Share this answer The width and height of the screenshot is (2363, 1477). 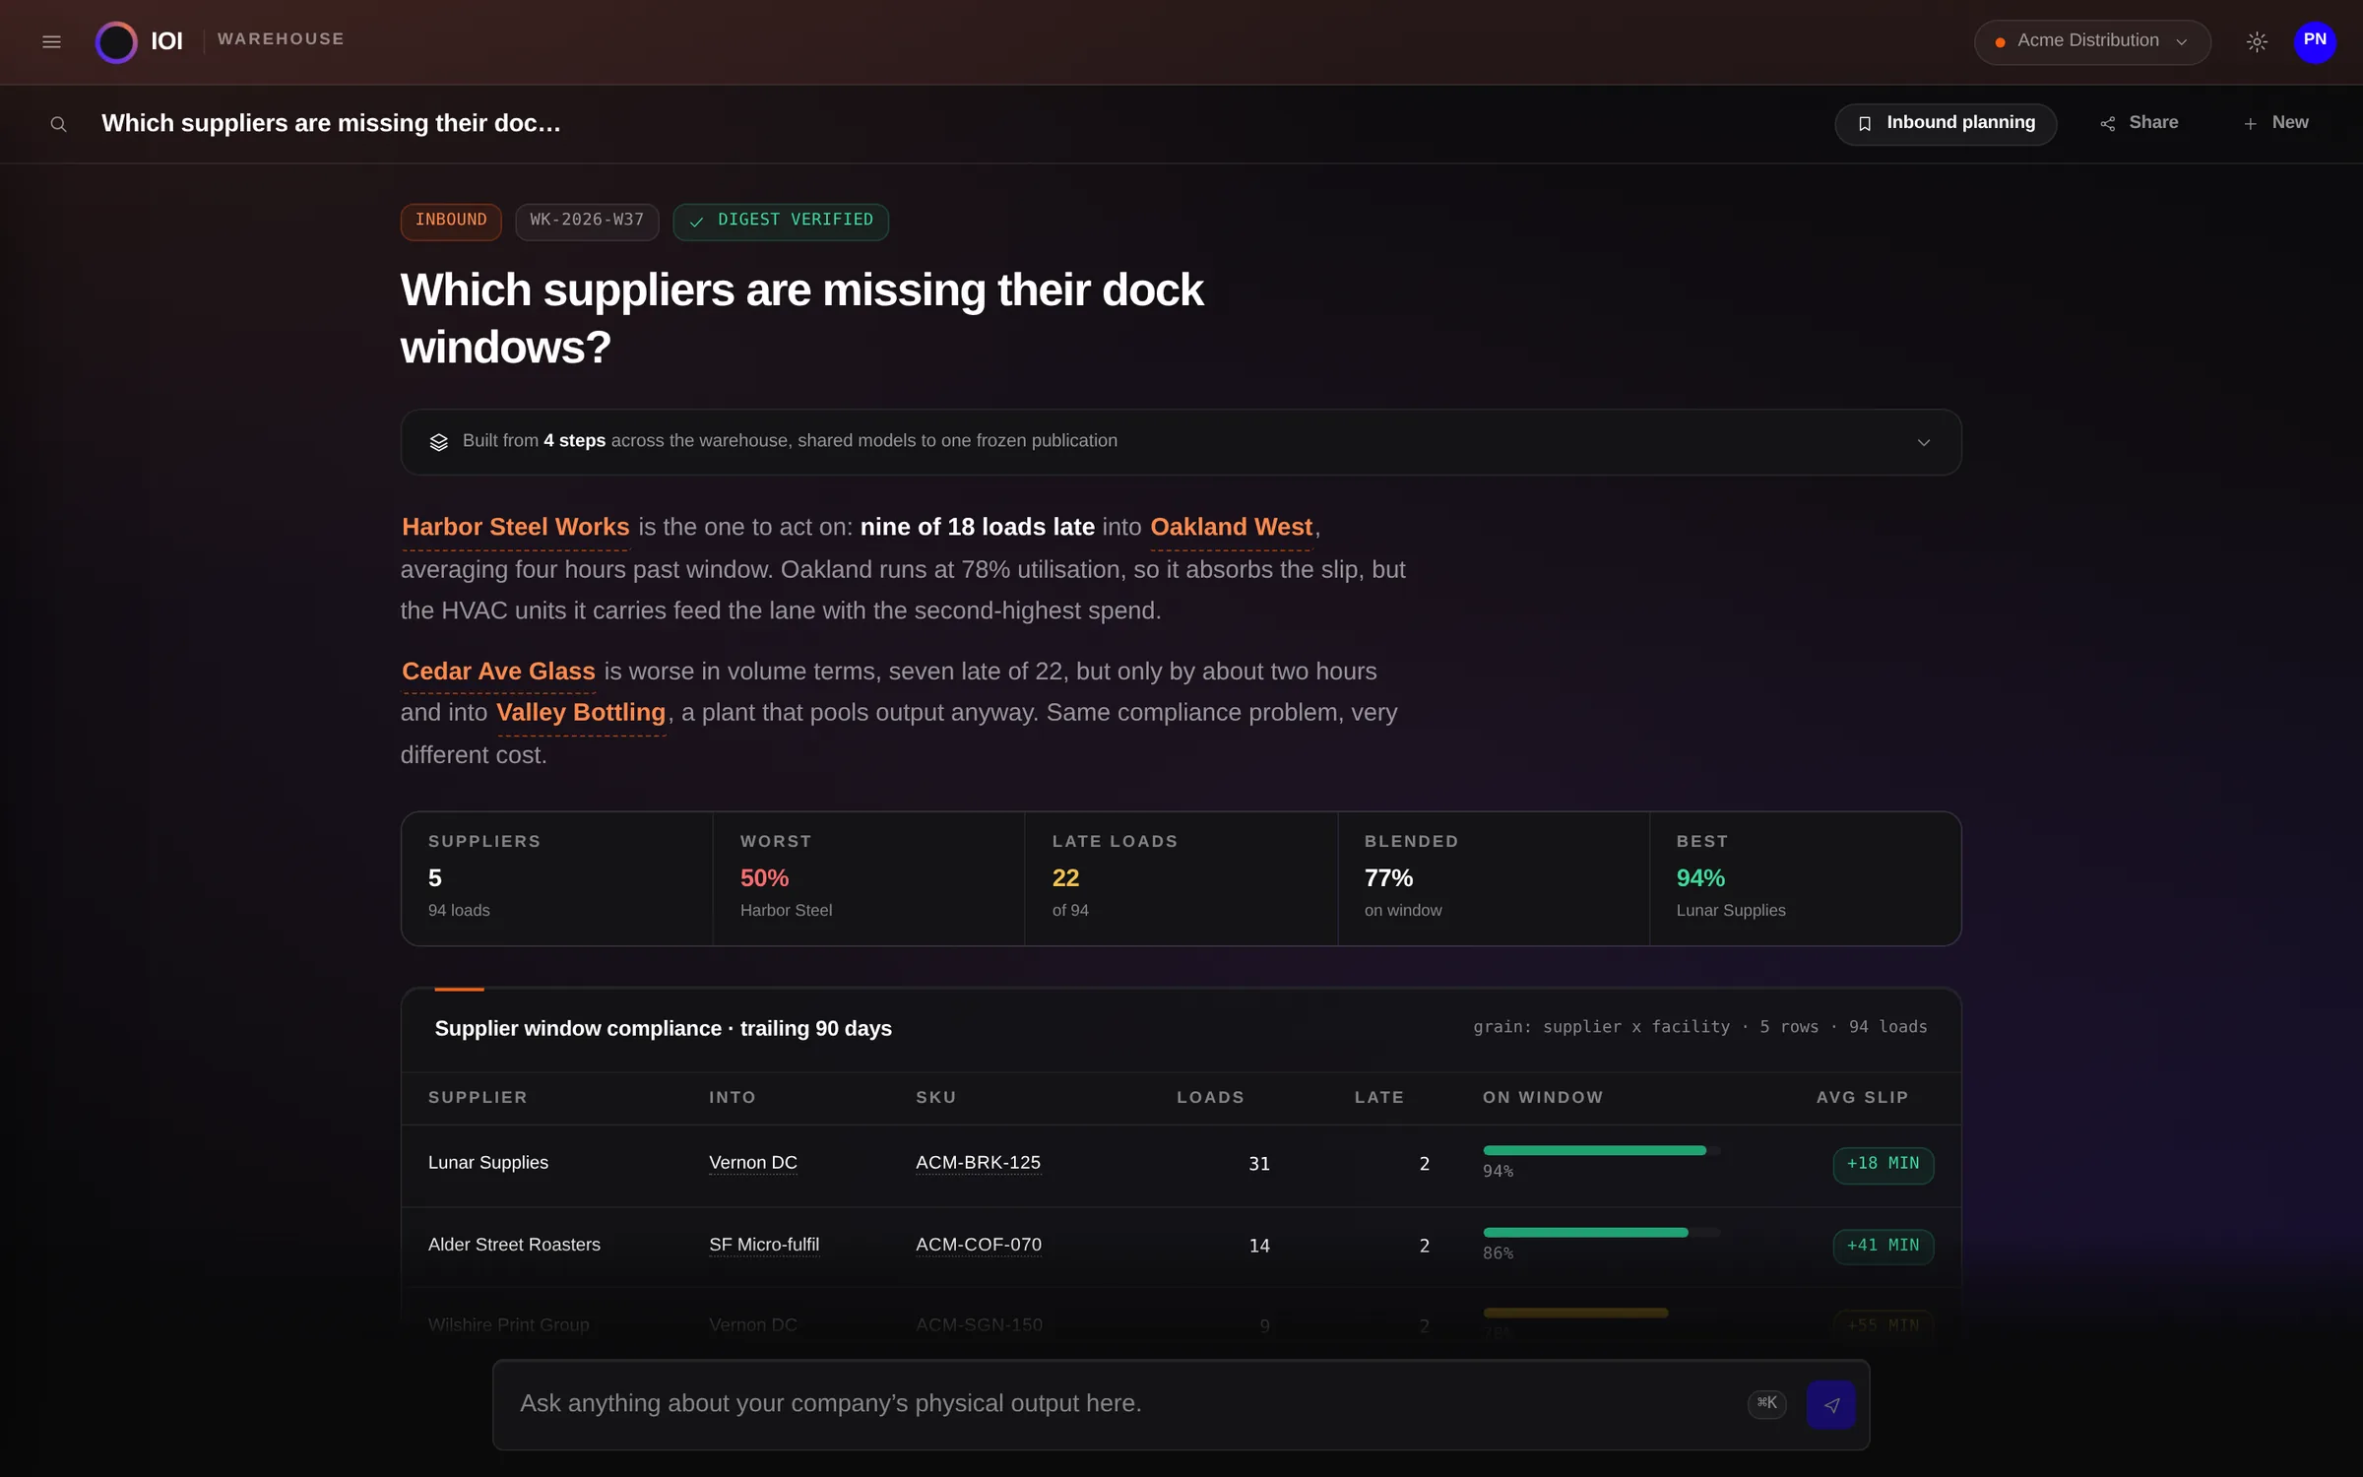coord(2139,123)
